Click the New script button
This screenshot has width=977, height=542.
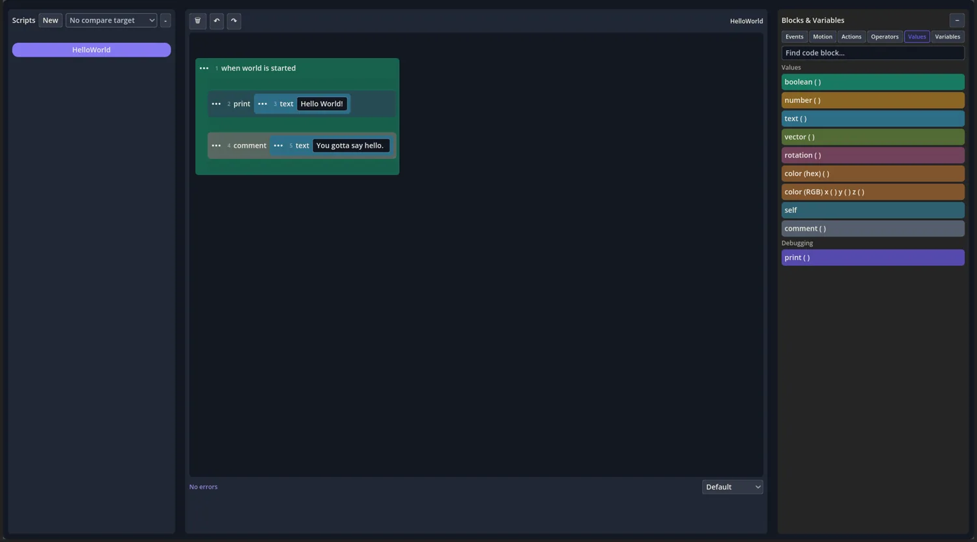pyautogui.click(x=50, y=21)
